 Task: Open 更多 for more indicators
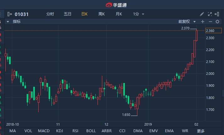(x=201, y=131)
